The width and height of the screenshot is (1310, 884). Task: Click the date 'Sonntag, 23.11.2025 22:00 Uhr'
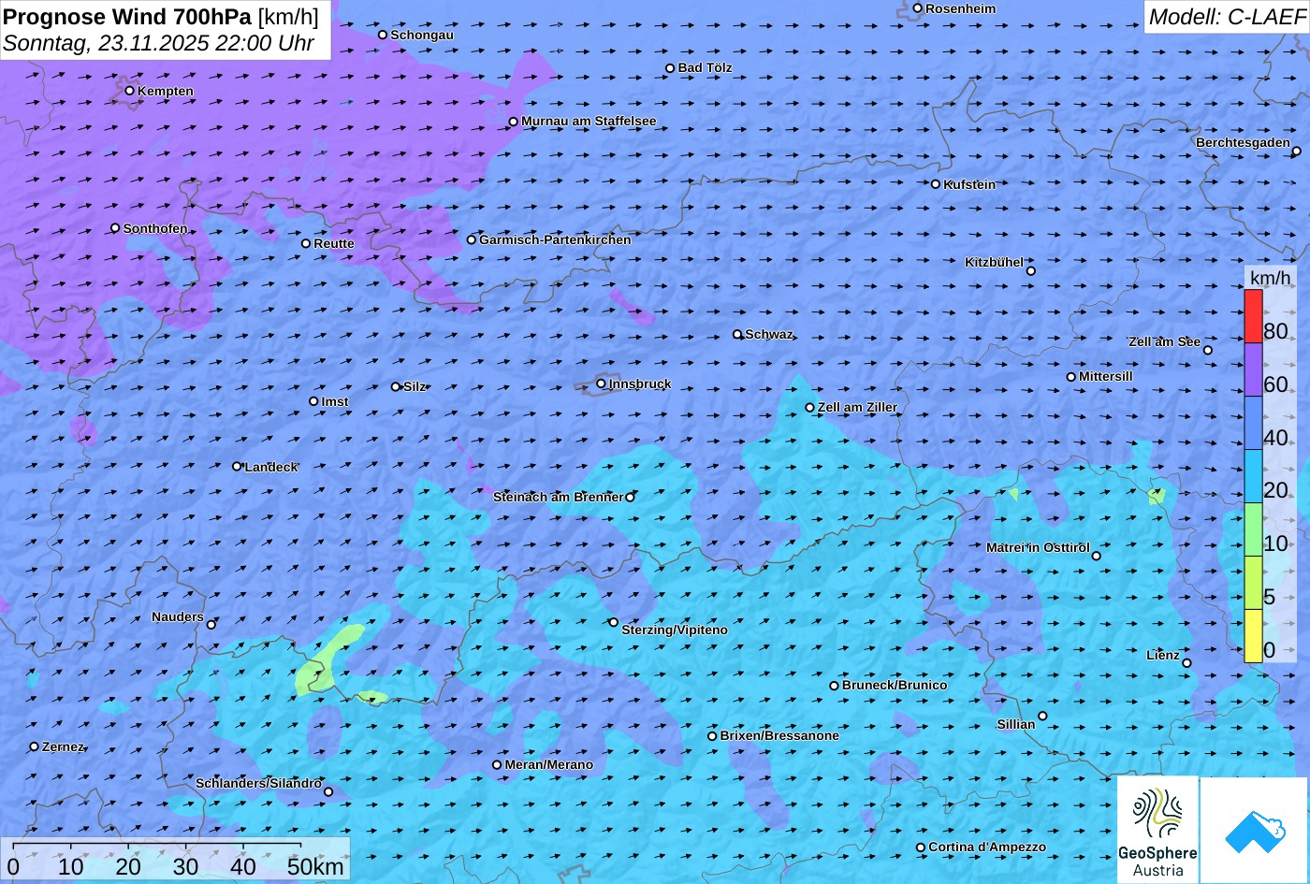click(159, 43)
